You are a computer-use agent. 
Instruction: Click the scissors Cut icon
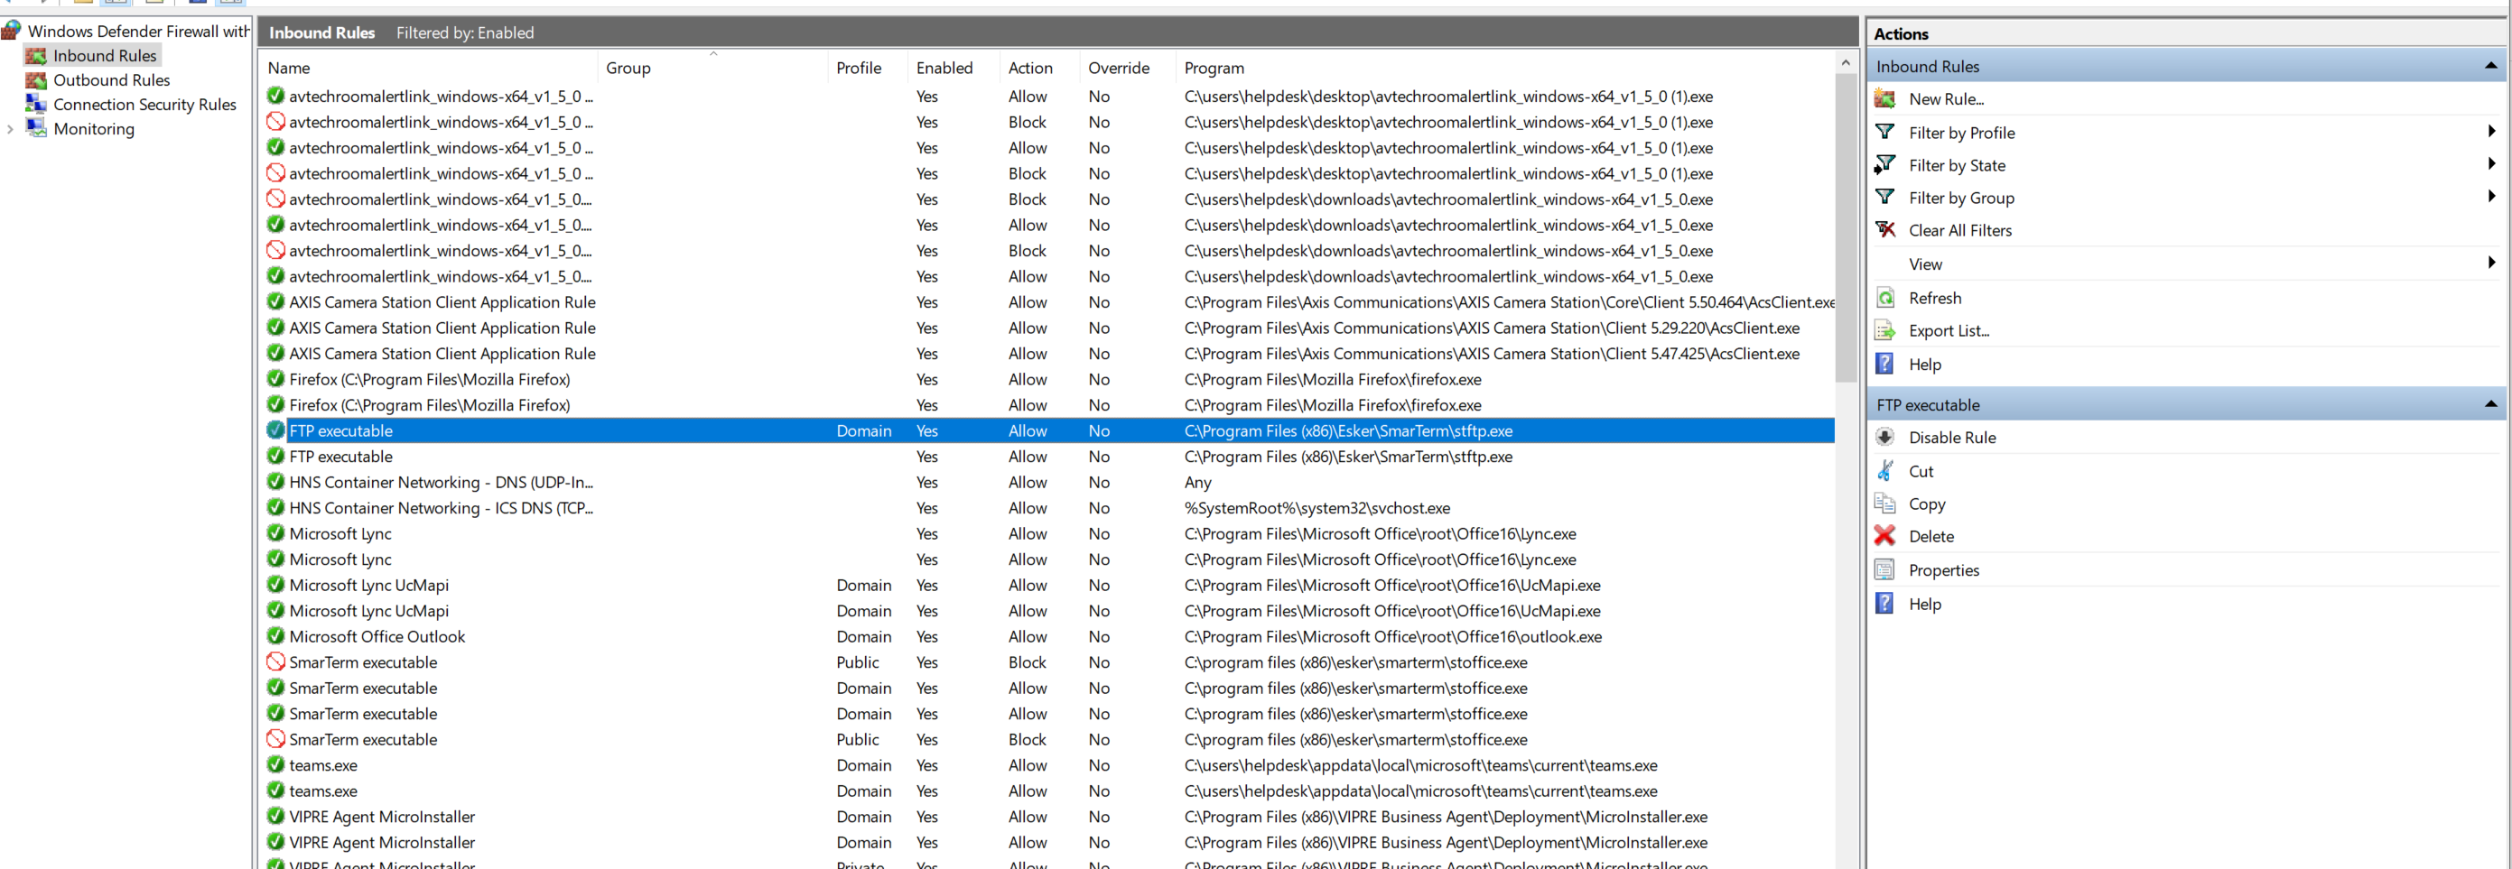[1885, 470]
